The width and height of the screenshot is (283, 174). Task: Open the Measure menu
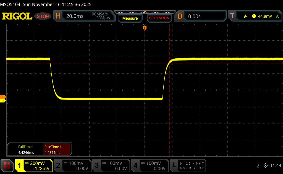pos(130,18)
